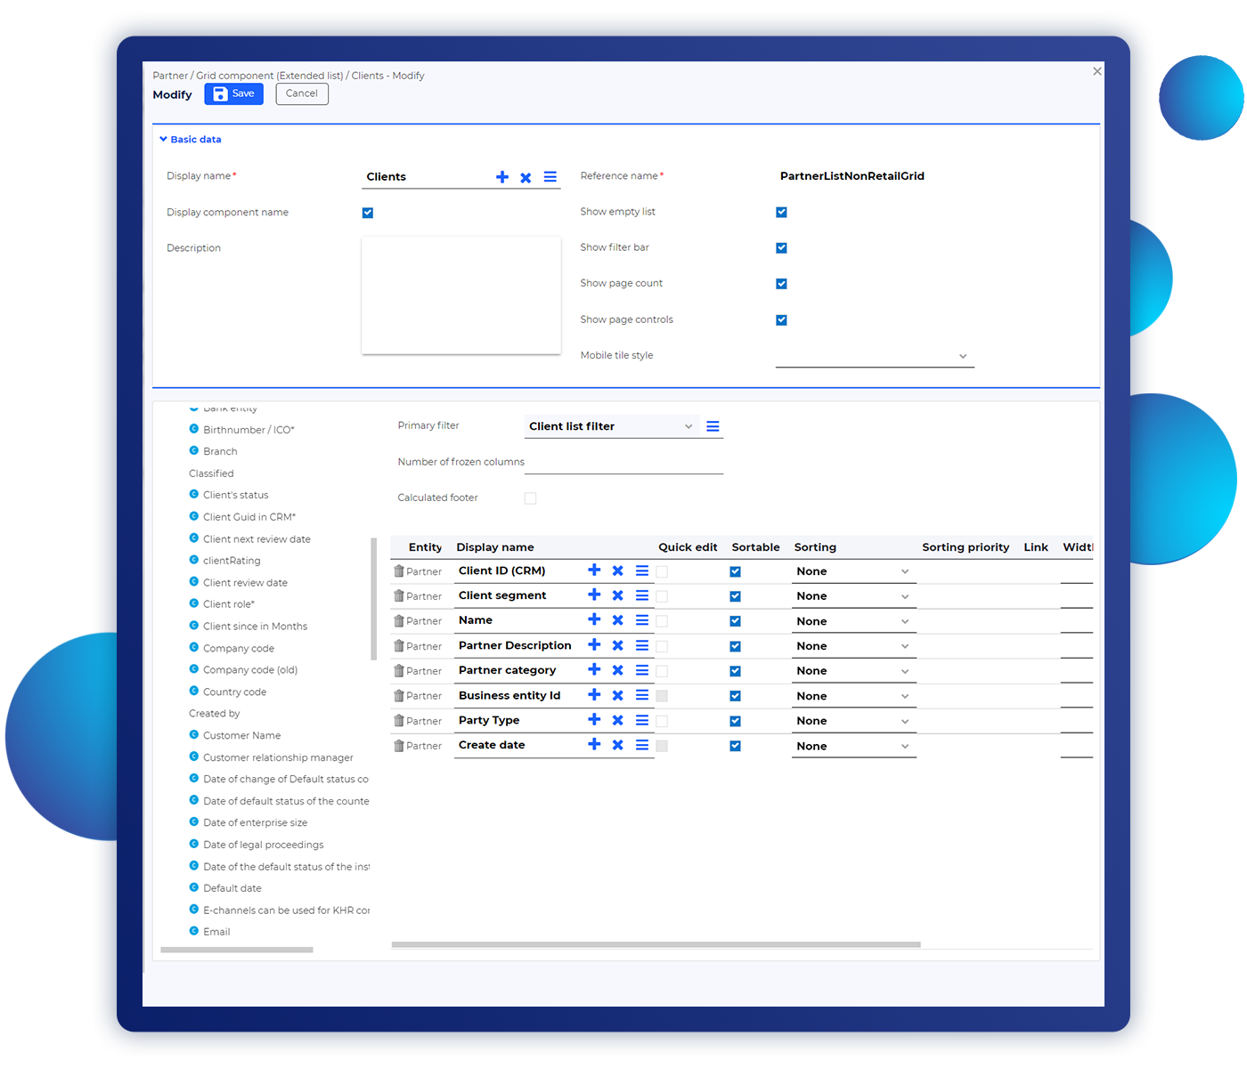Click the X icon next to Clients field

pyautogui.click(x=526, y=177)
